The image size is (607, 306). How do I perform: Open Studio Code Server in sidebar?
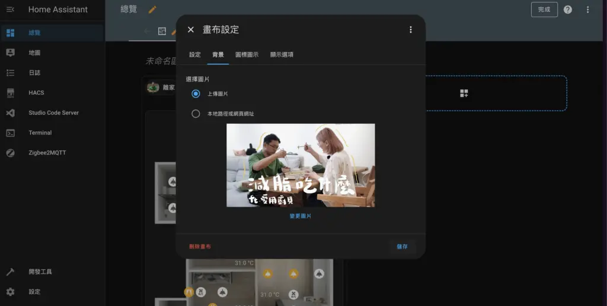tap(52, 113)
